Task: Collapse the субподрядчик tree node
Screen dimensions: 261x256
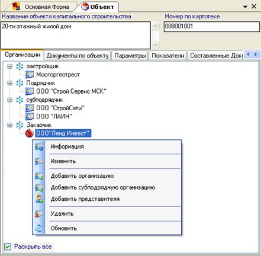Action: tap(9, 100)
